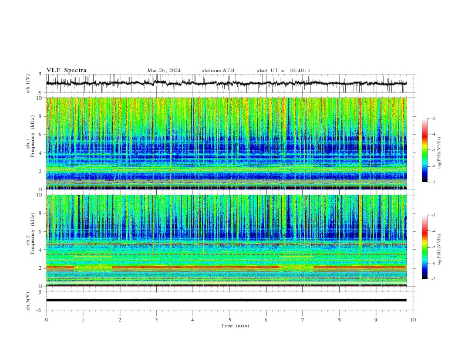The image size is (465, 359).
Task: Click inside the ch.2 spectrogram panel
Action: 226,241
